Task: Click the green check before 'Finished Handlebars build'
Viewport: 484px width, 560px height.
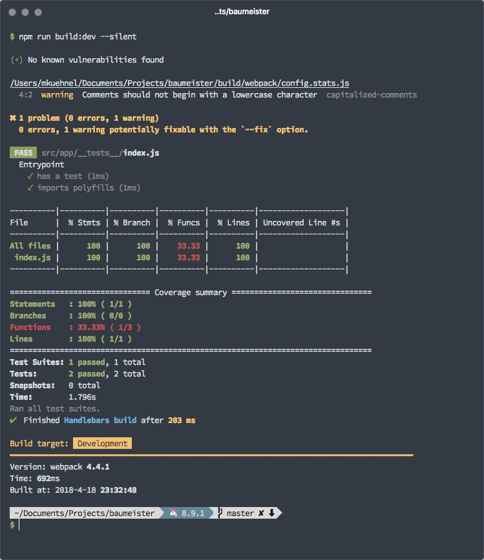Action: 14,420
